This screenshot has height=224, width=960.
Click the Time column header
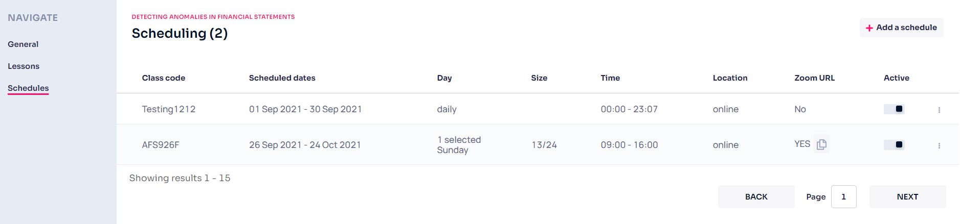pyautogui.click(x=610, y=78)
